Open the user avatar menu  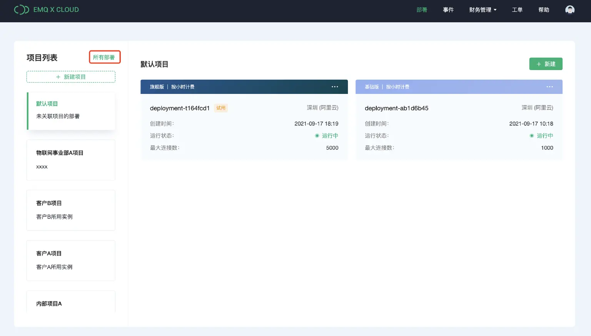click(570, 10)
